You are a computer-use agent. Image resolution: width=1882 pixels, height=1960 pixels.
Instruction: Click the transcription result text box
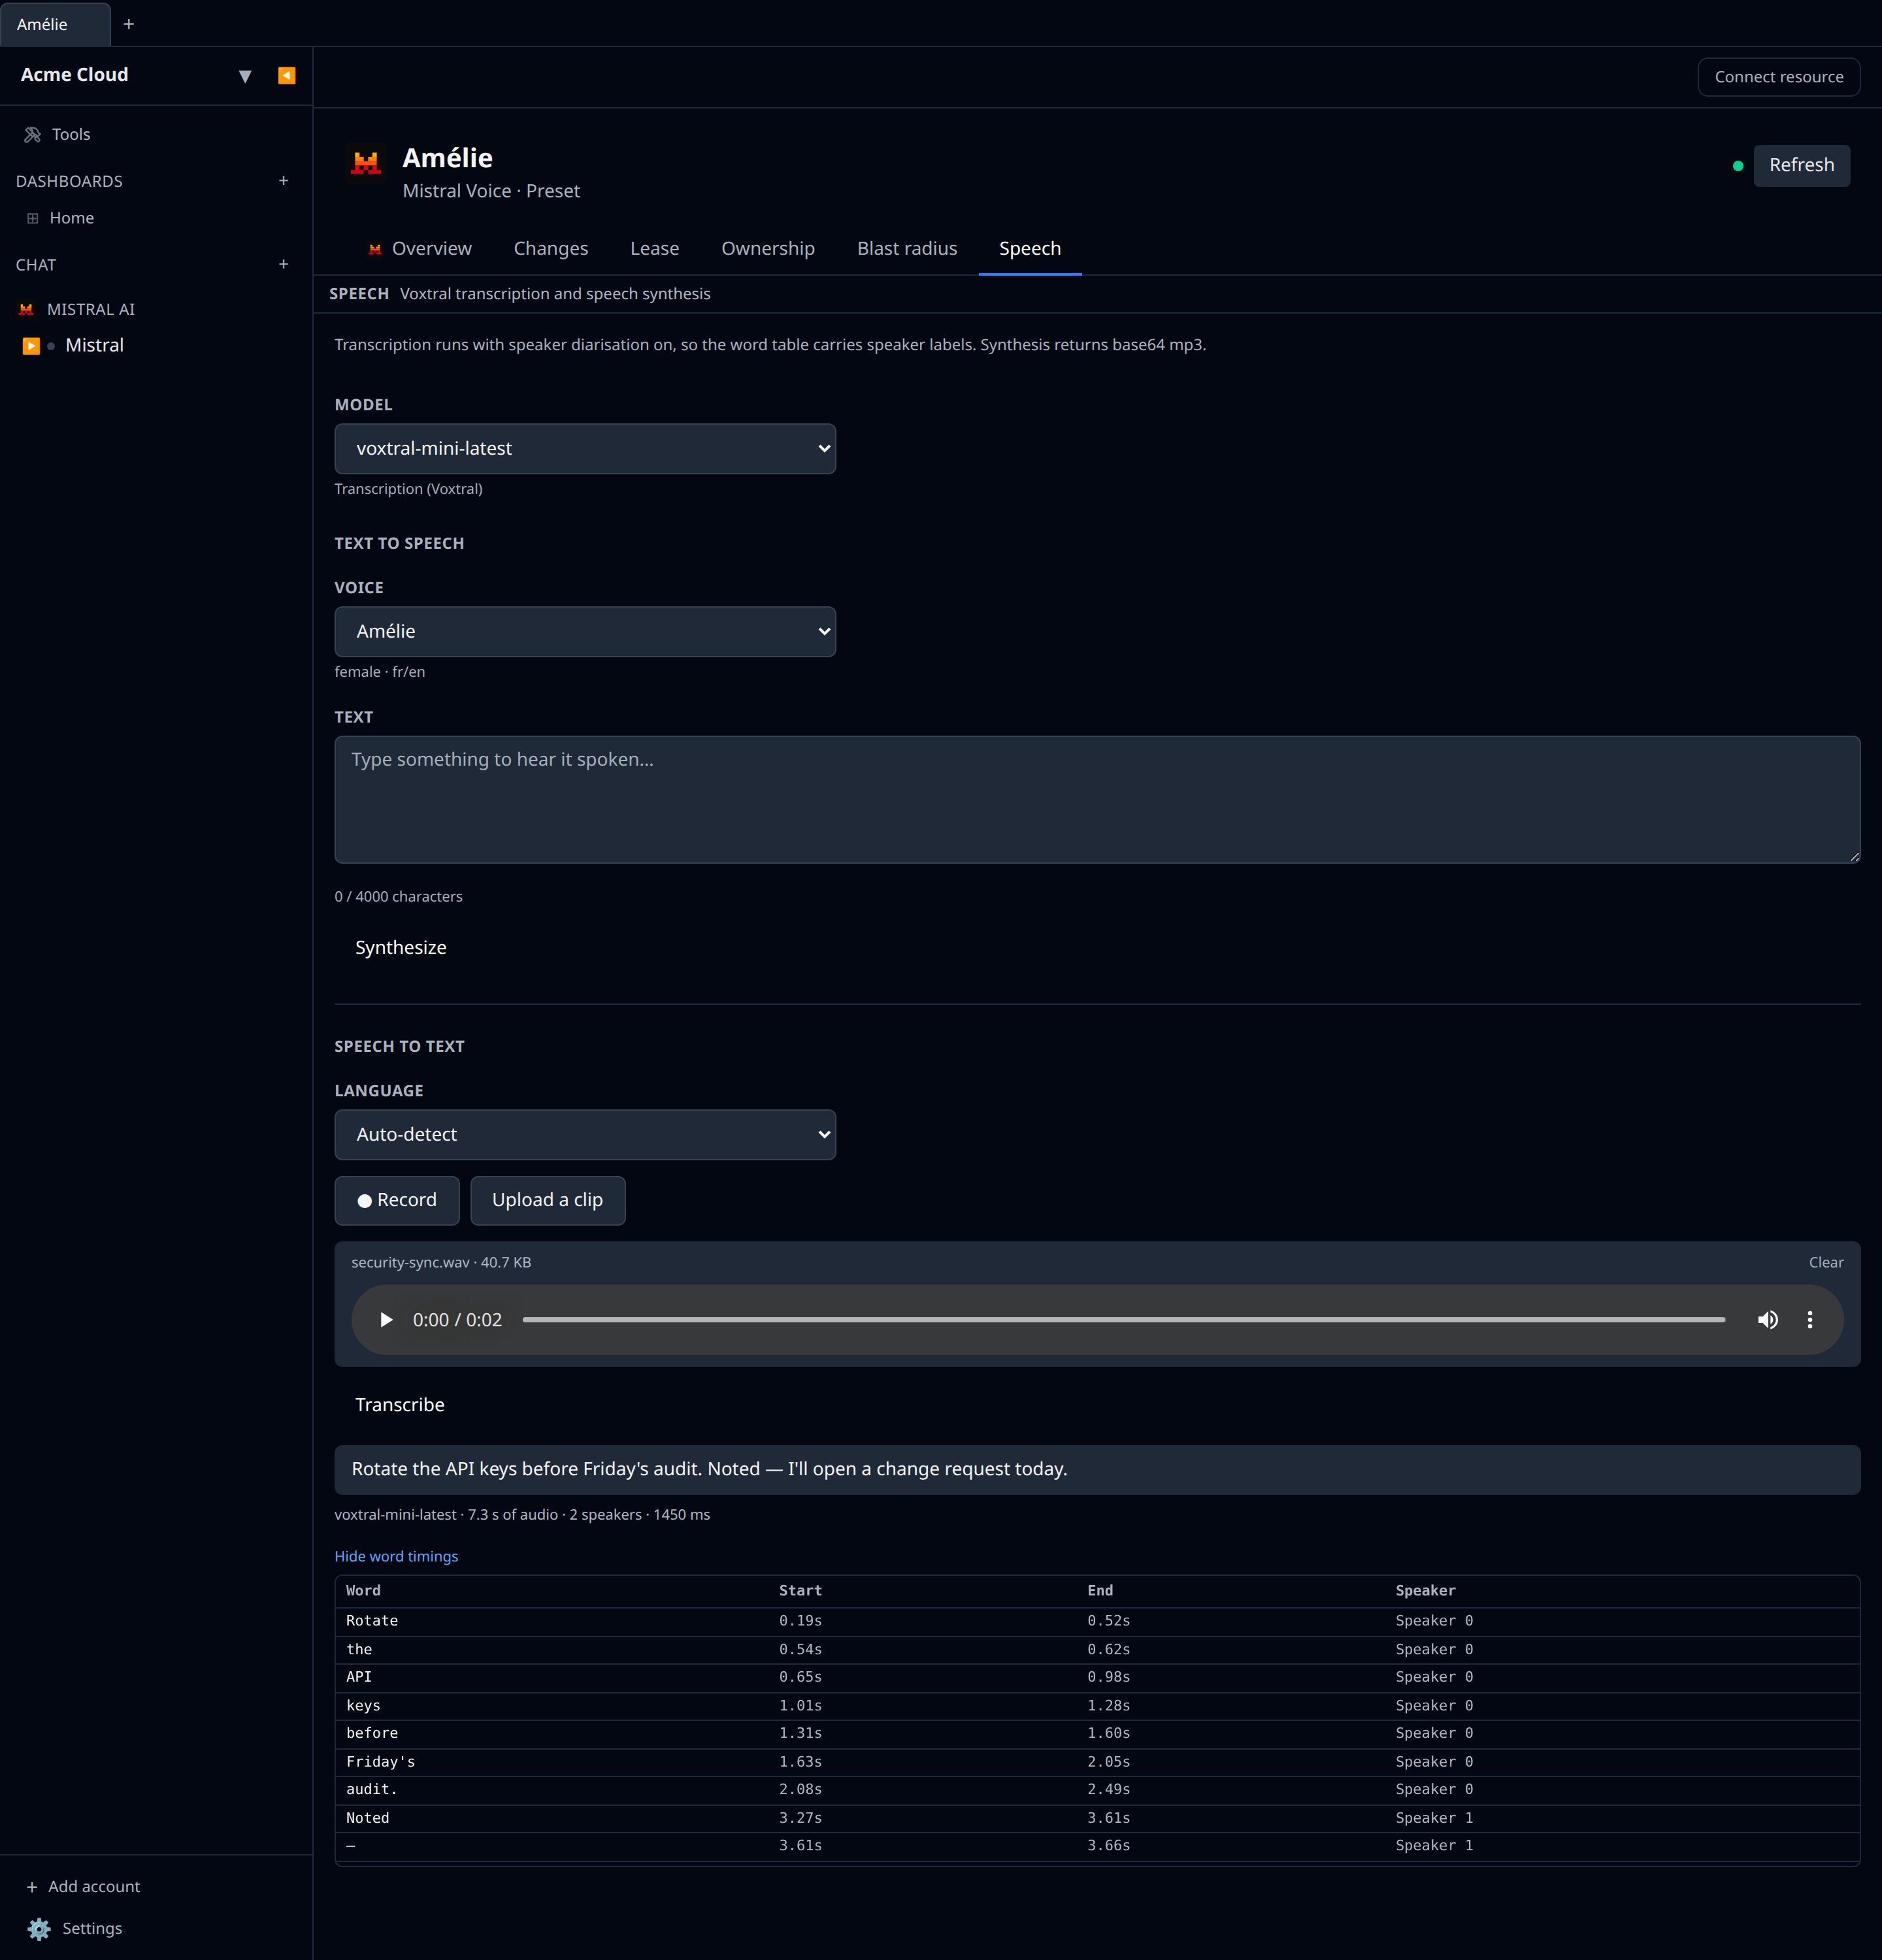[1097, 1469]
